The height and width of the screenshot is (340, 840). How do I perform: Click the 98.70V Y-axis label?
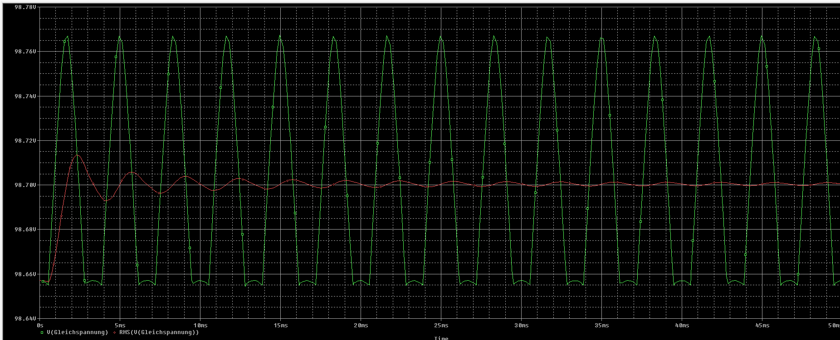pyautogui.click(x=25, y=185)
